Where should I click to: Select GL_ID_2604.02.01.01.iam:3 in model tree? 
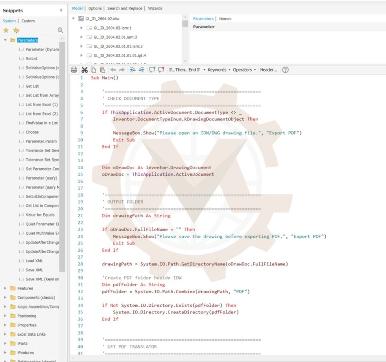[118, 46]
